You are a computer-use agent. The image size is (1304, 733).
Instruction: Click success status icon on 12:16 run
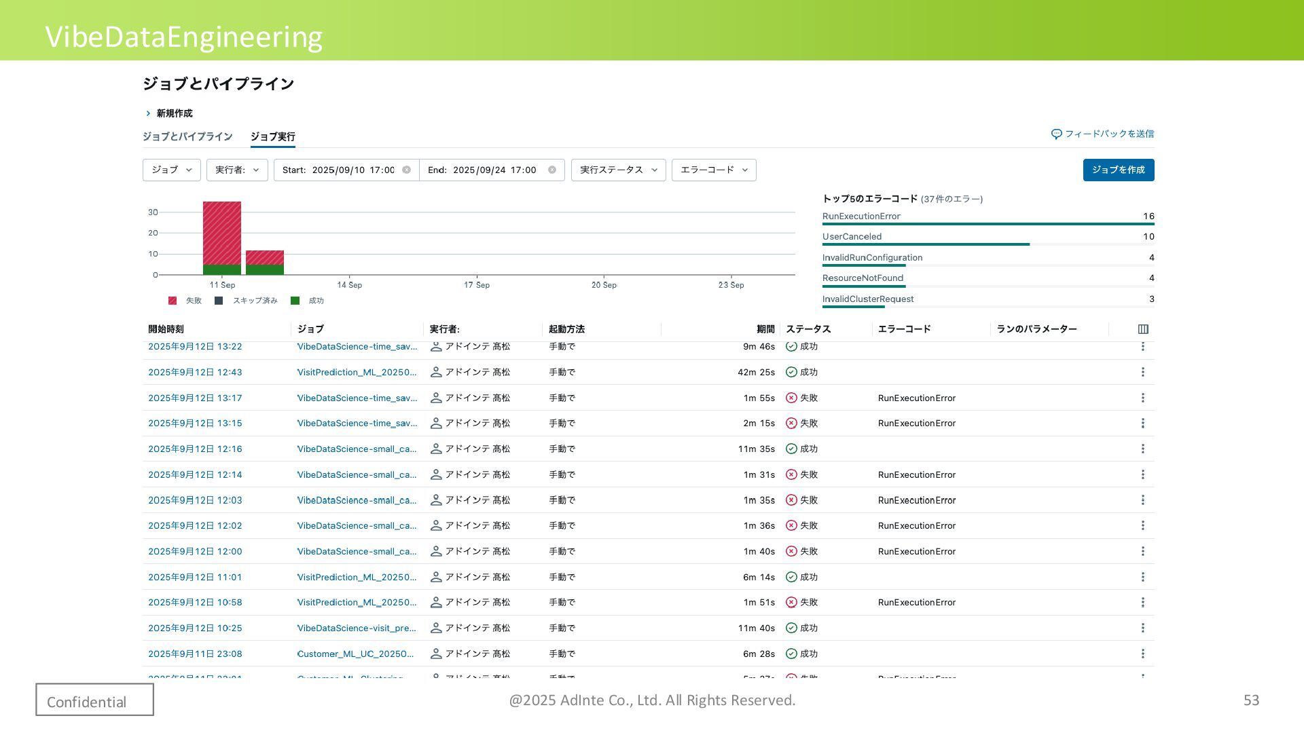[x=791, y=449]
